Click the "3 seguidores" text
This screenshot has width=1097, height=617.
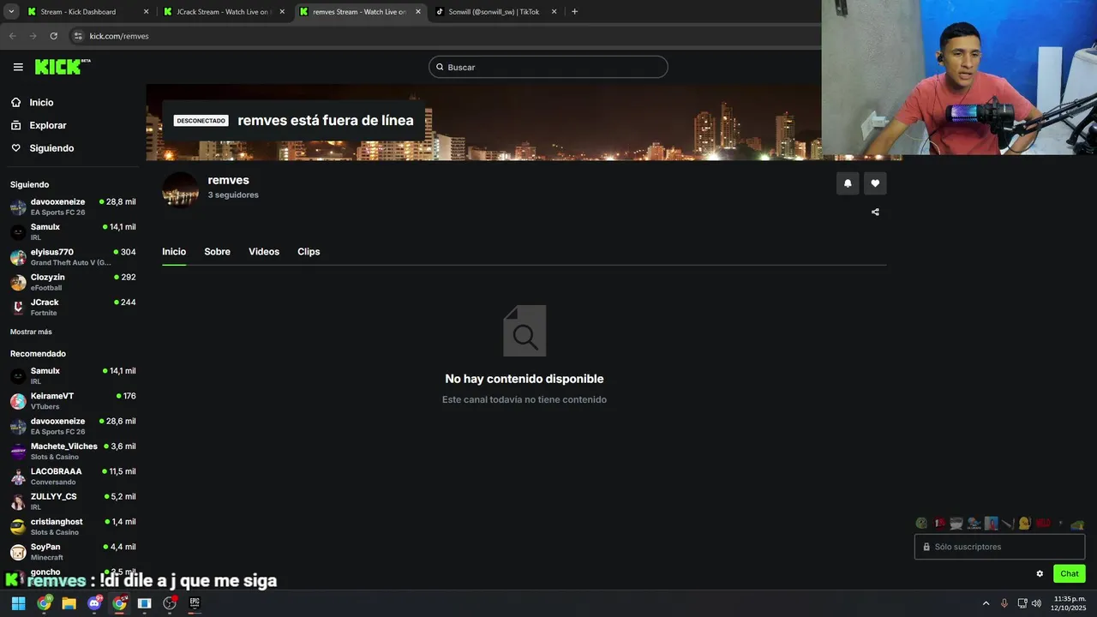tap(233, 195)
